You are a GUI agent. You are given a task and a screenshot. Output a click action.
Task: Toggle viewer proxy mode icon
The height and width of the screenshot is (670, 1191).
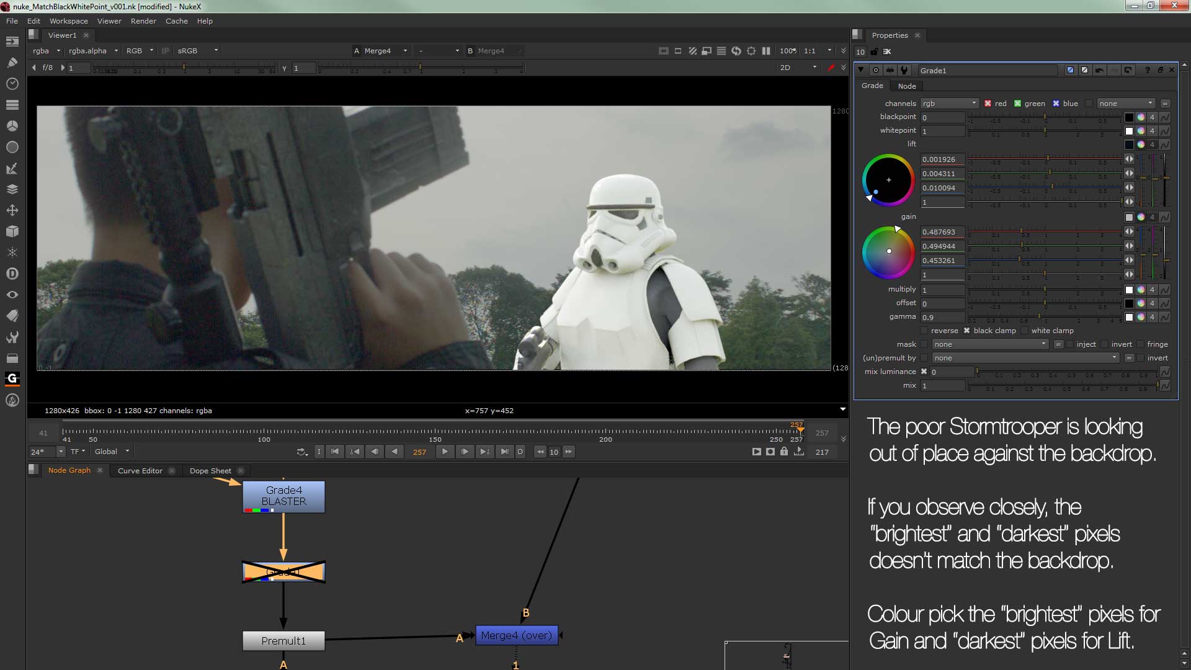point(707,51)
